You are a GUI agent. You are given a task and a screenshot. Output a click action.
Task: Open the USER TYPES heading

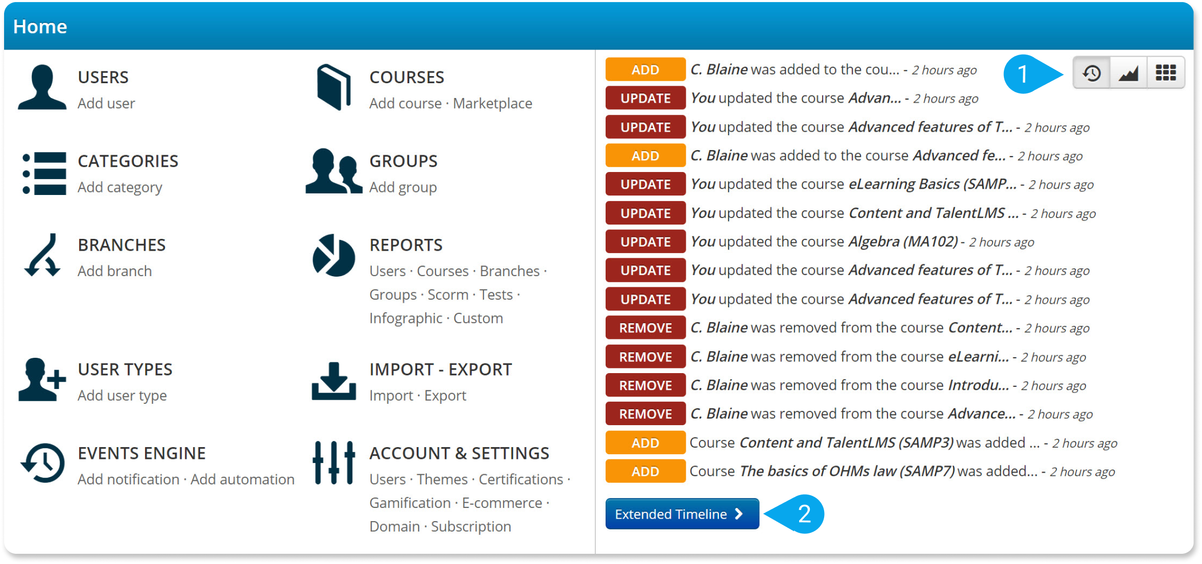(125, 369)
